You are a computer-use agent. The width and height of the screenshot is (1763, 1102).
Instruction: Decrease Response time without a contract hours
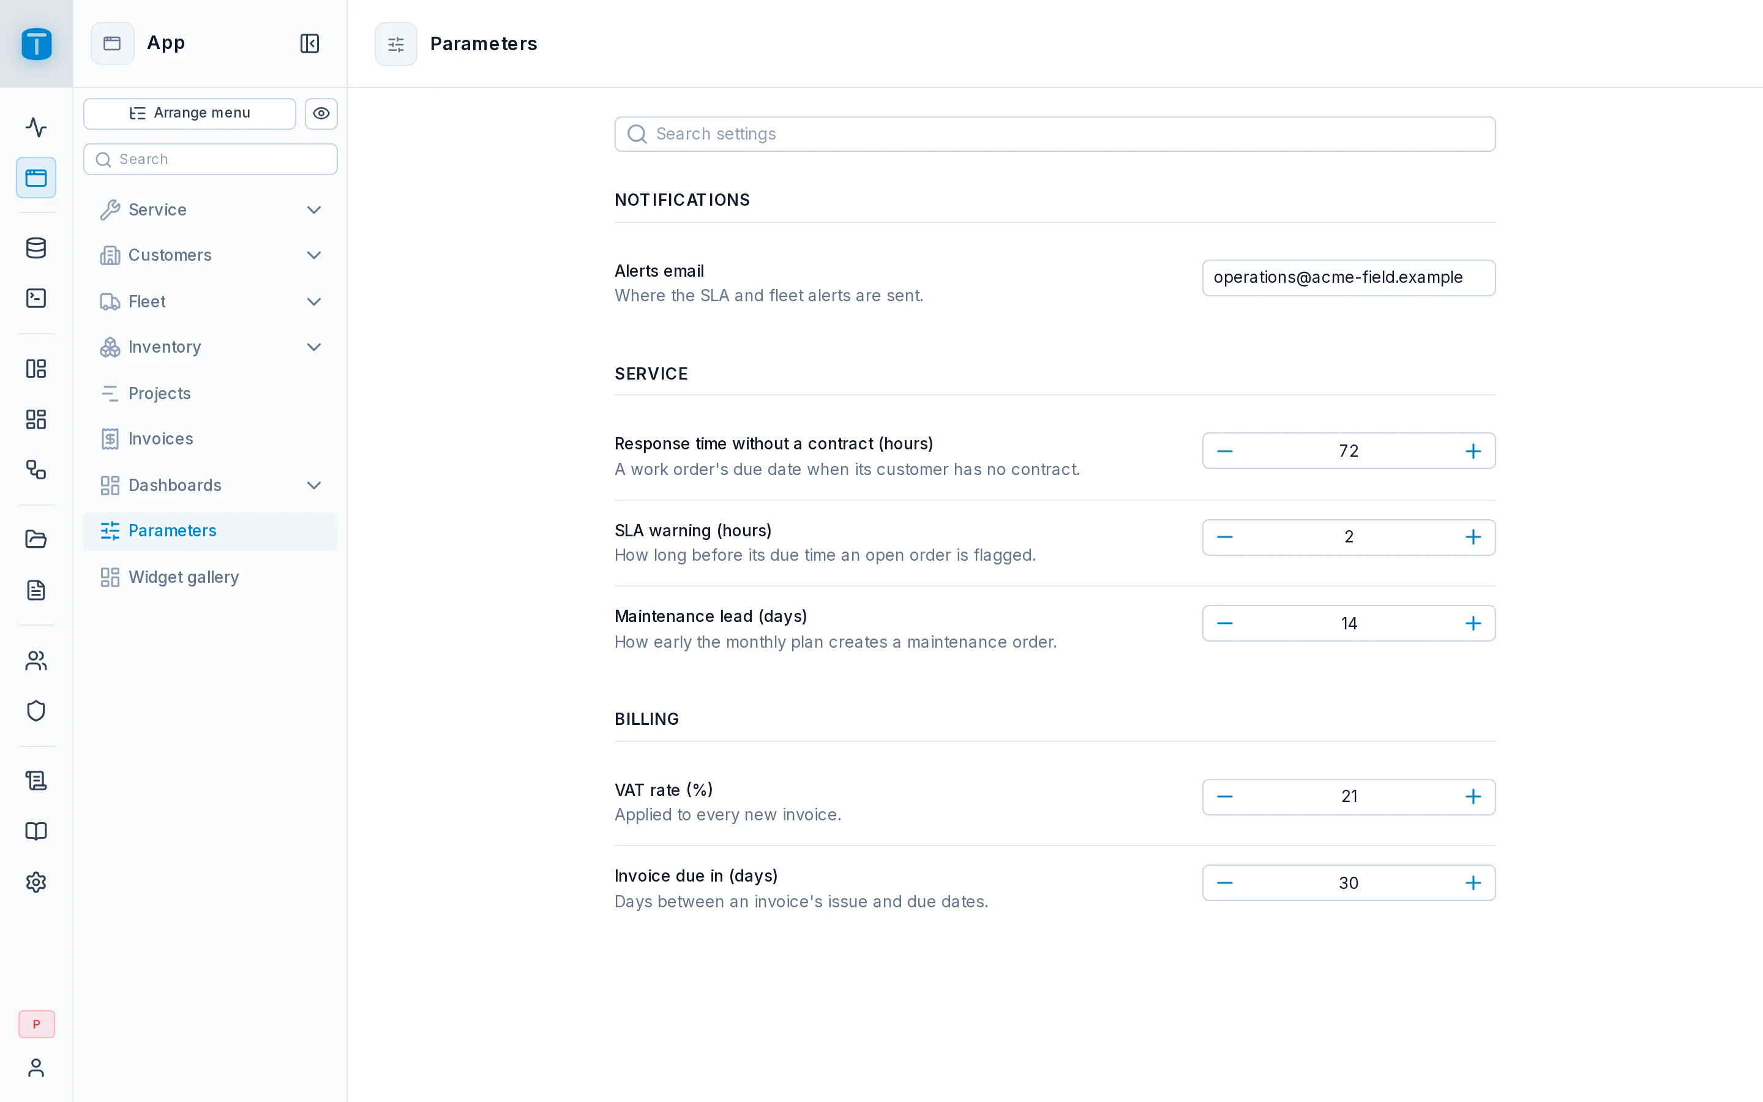click(1225, 451)
